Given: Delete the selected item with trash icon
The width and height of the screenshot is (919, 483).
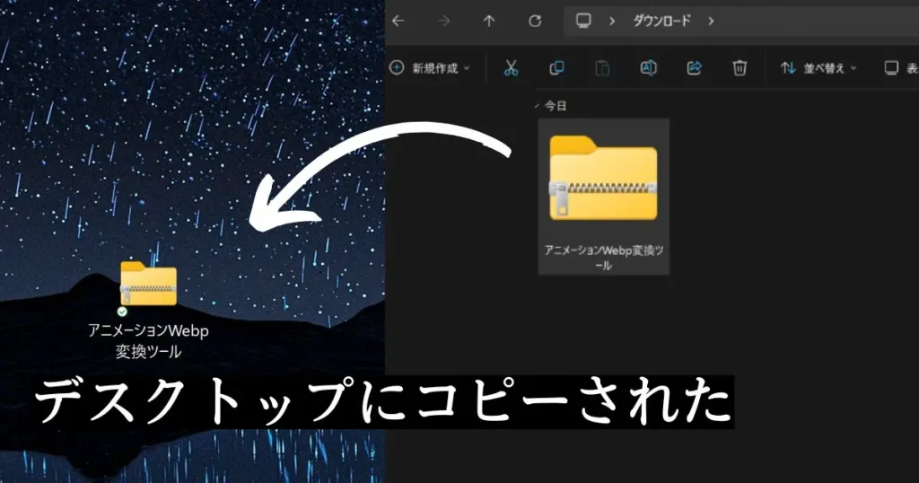Looking at the screenshot, I should click(x=740, y=68).
